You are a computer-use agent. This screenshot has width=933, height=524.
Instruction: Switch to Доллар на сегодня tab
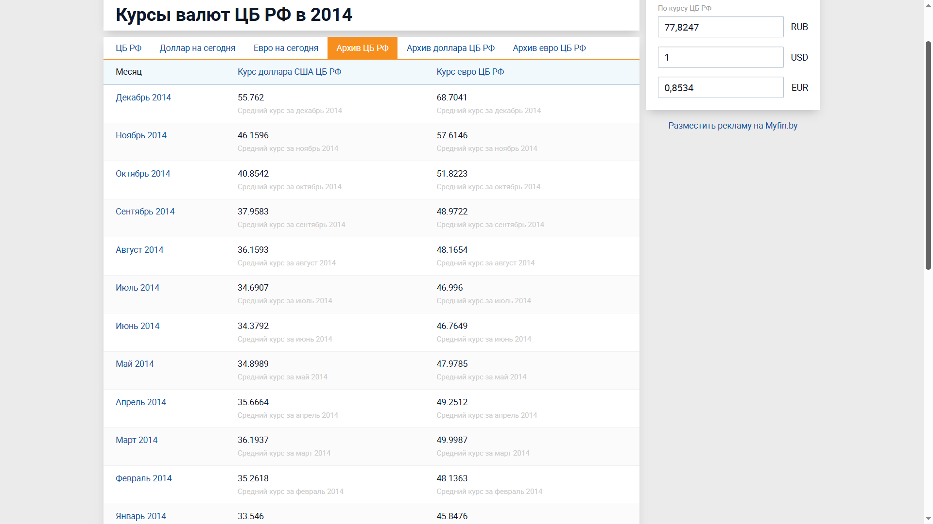(x=197, y=48)
